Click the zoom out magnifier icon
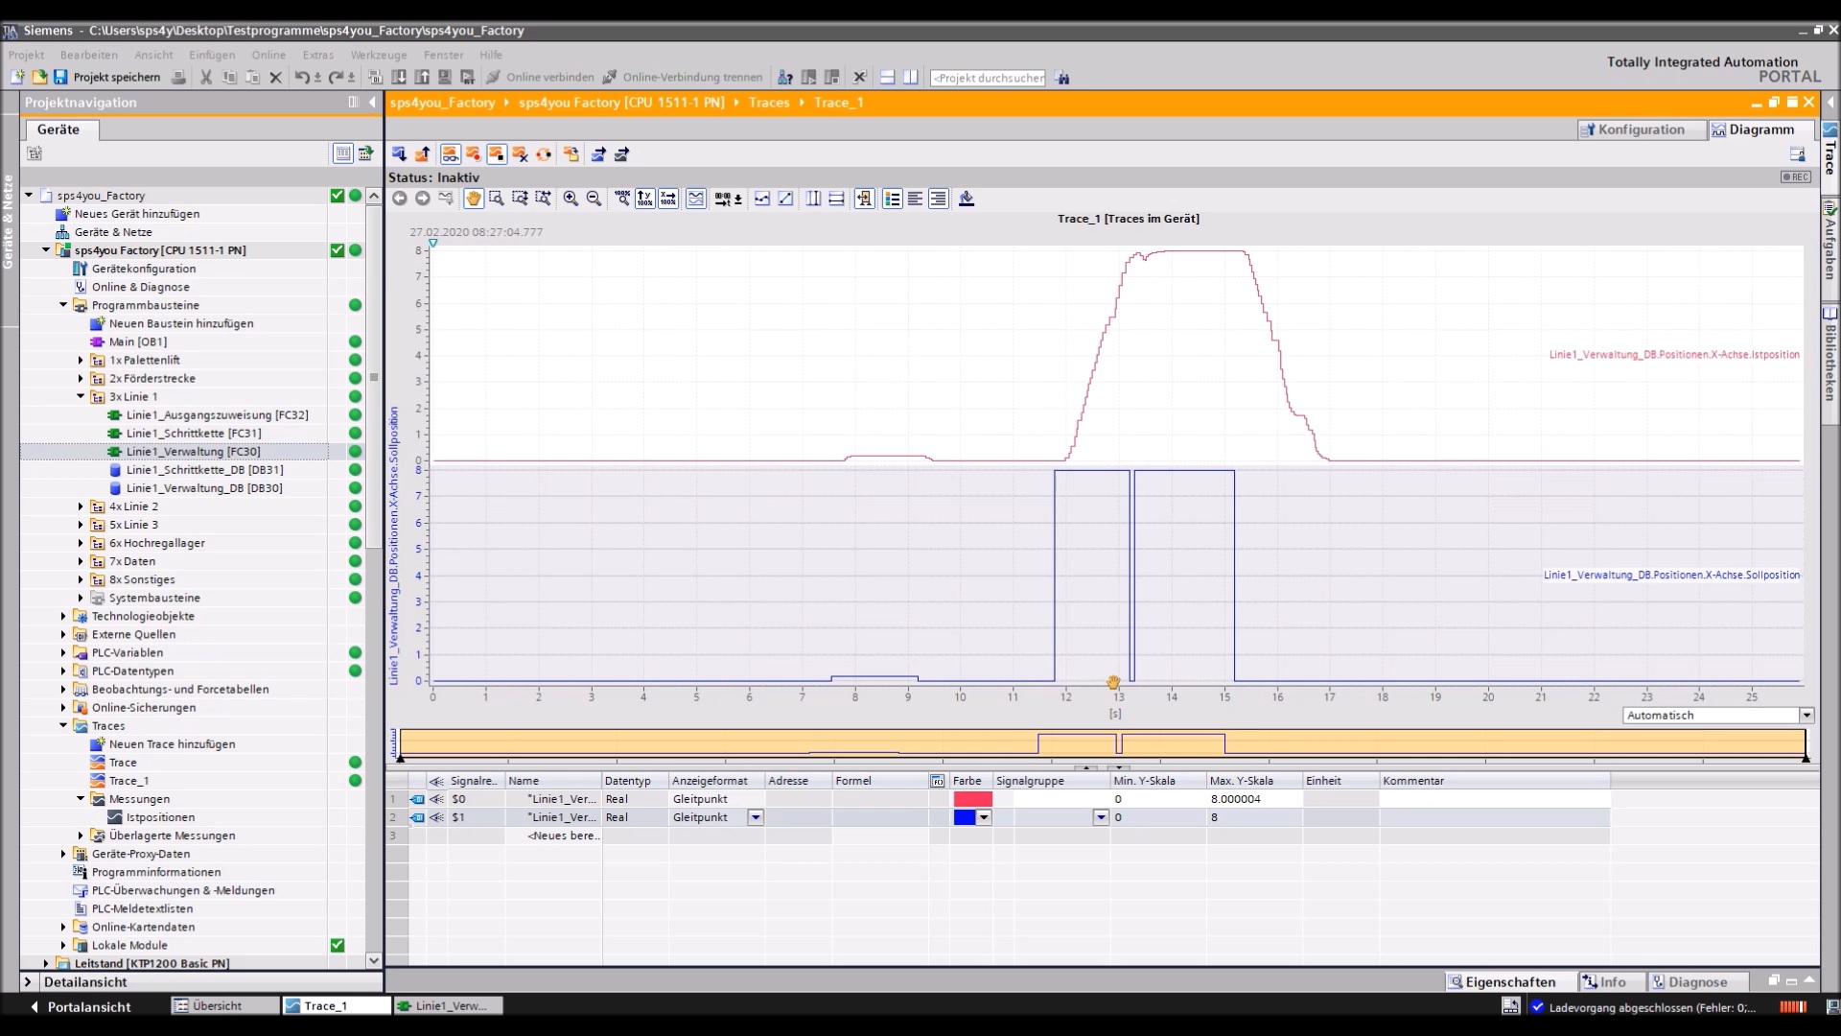 (x=594, y=199)
